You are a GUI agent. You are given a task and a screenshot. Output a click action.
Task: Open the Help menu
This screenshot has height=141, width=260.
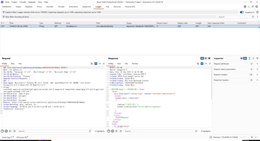tap(46, 2)
